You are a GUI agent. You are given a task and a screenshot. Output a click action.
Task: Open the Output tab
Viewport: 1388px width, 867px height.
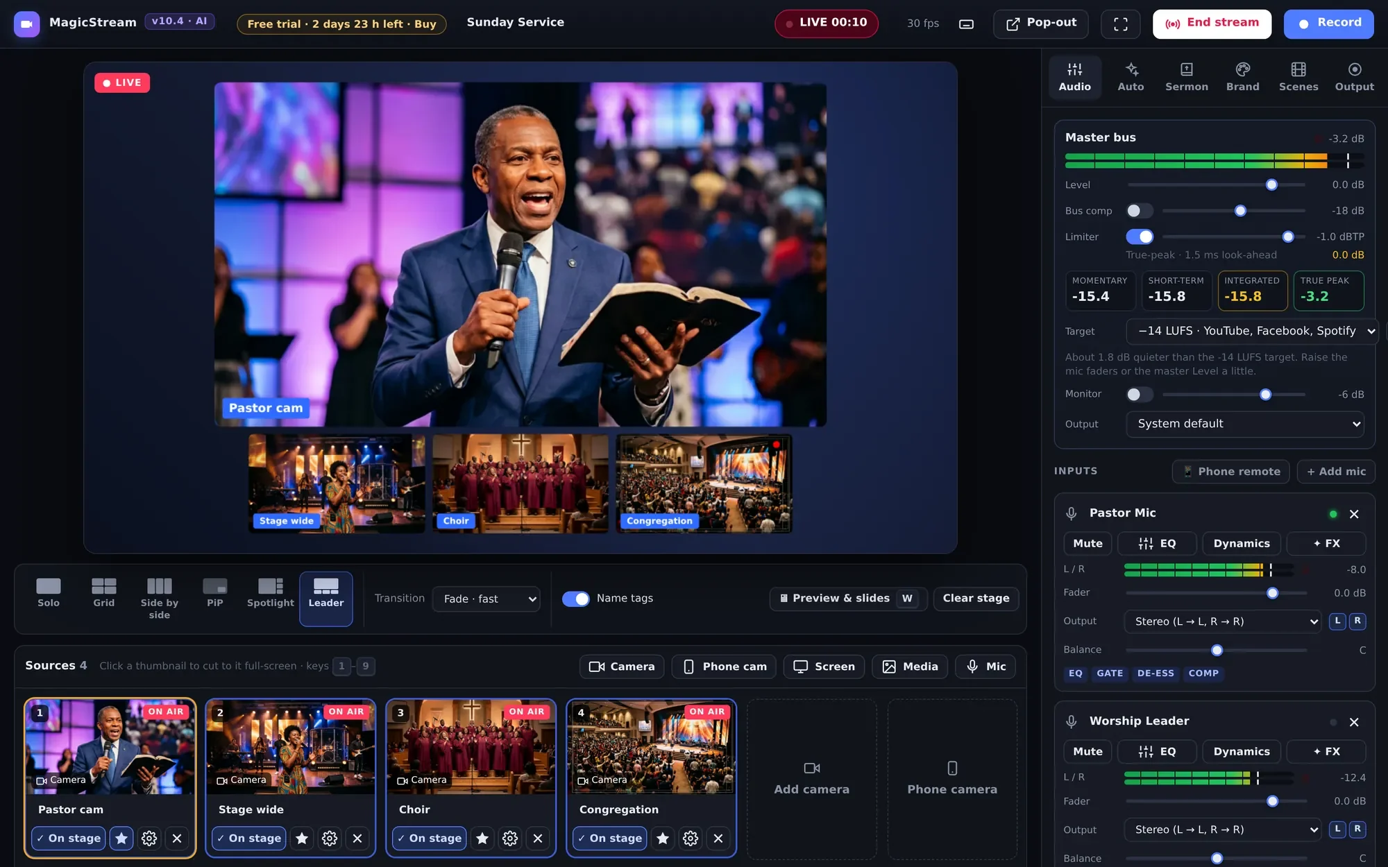click(x=1354, y=77)
